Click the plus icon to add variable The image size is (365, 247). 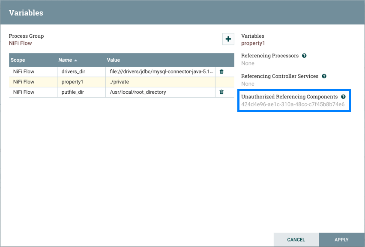pyautogui.click(x=228, y=39)
